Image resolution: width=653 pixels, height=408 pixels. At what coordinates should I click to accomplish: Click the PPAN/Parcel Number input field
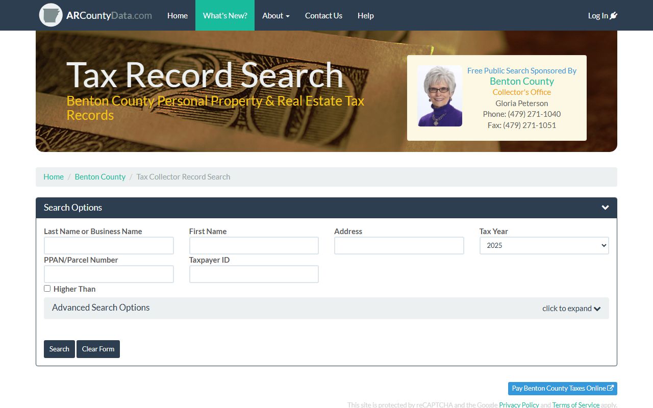[x=109, y=274]
